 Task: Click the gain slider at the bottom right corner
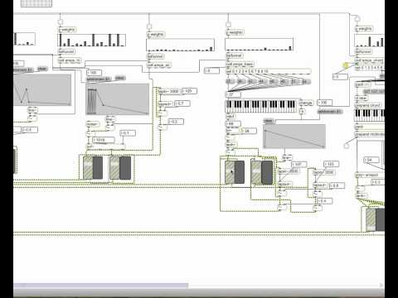(x=371, y=219)
